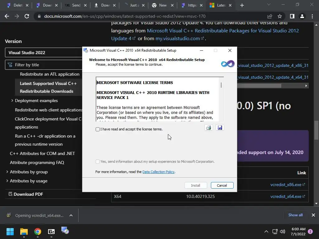The height and width of the screenshot is (239, 319).
Task: Go back using browser back arrow
Action: 7,16
